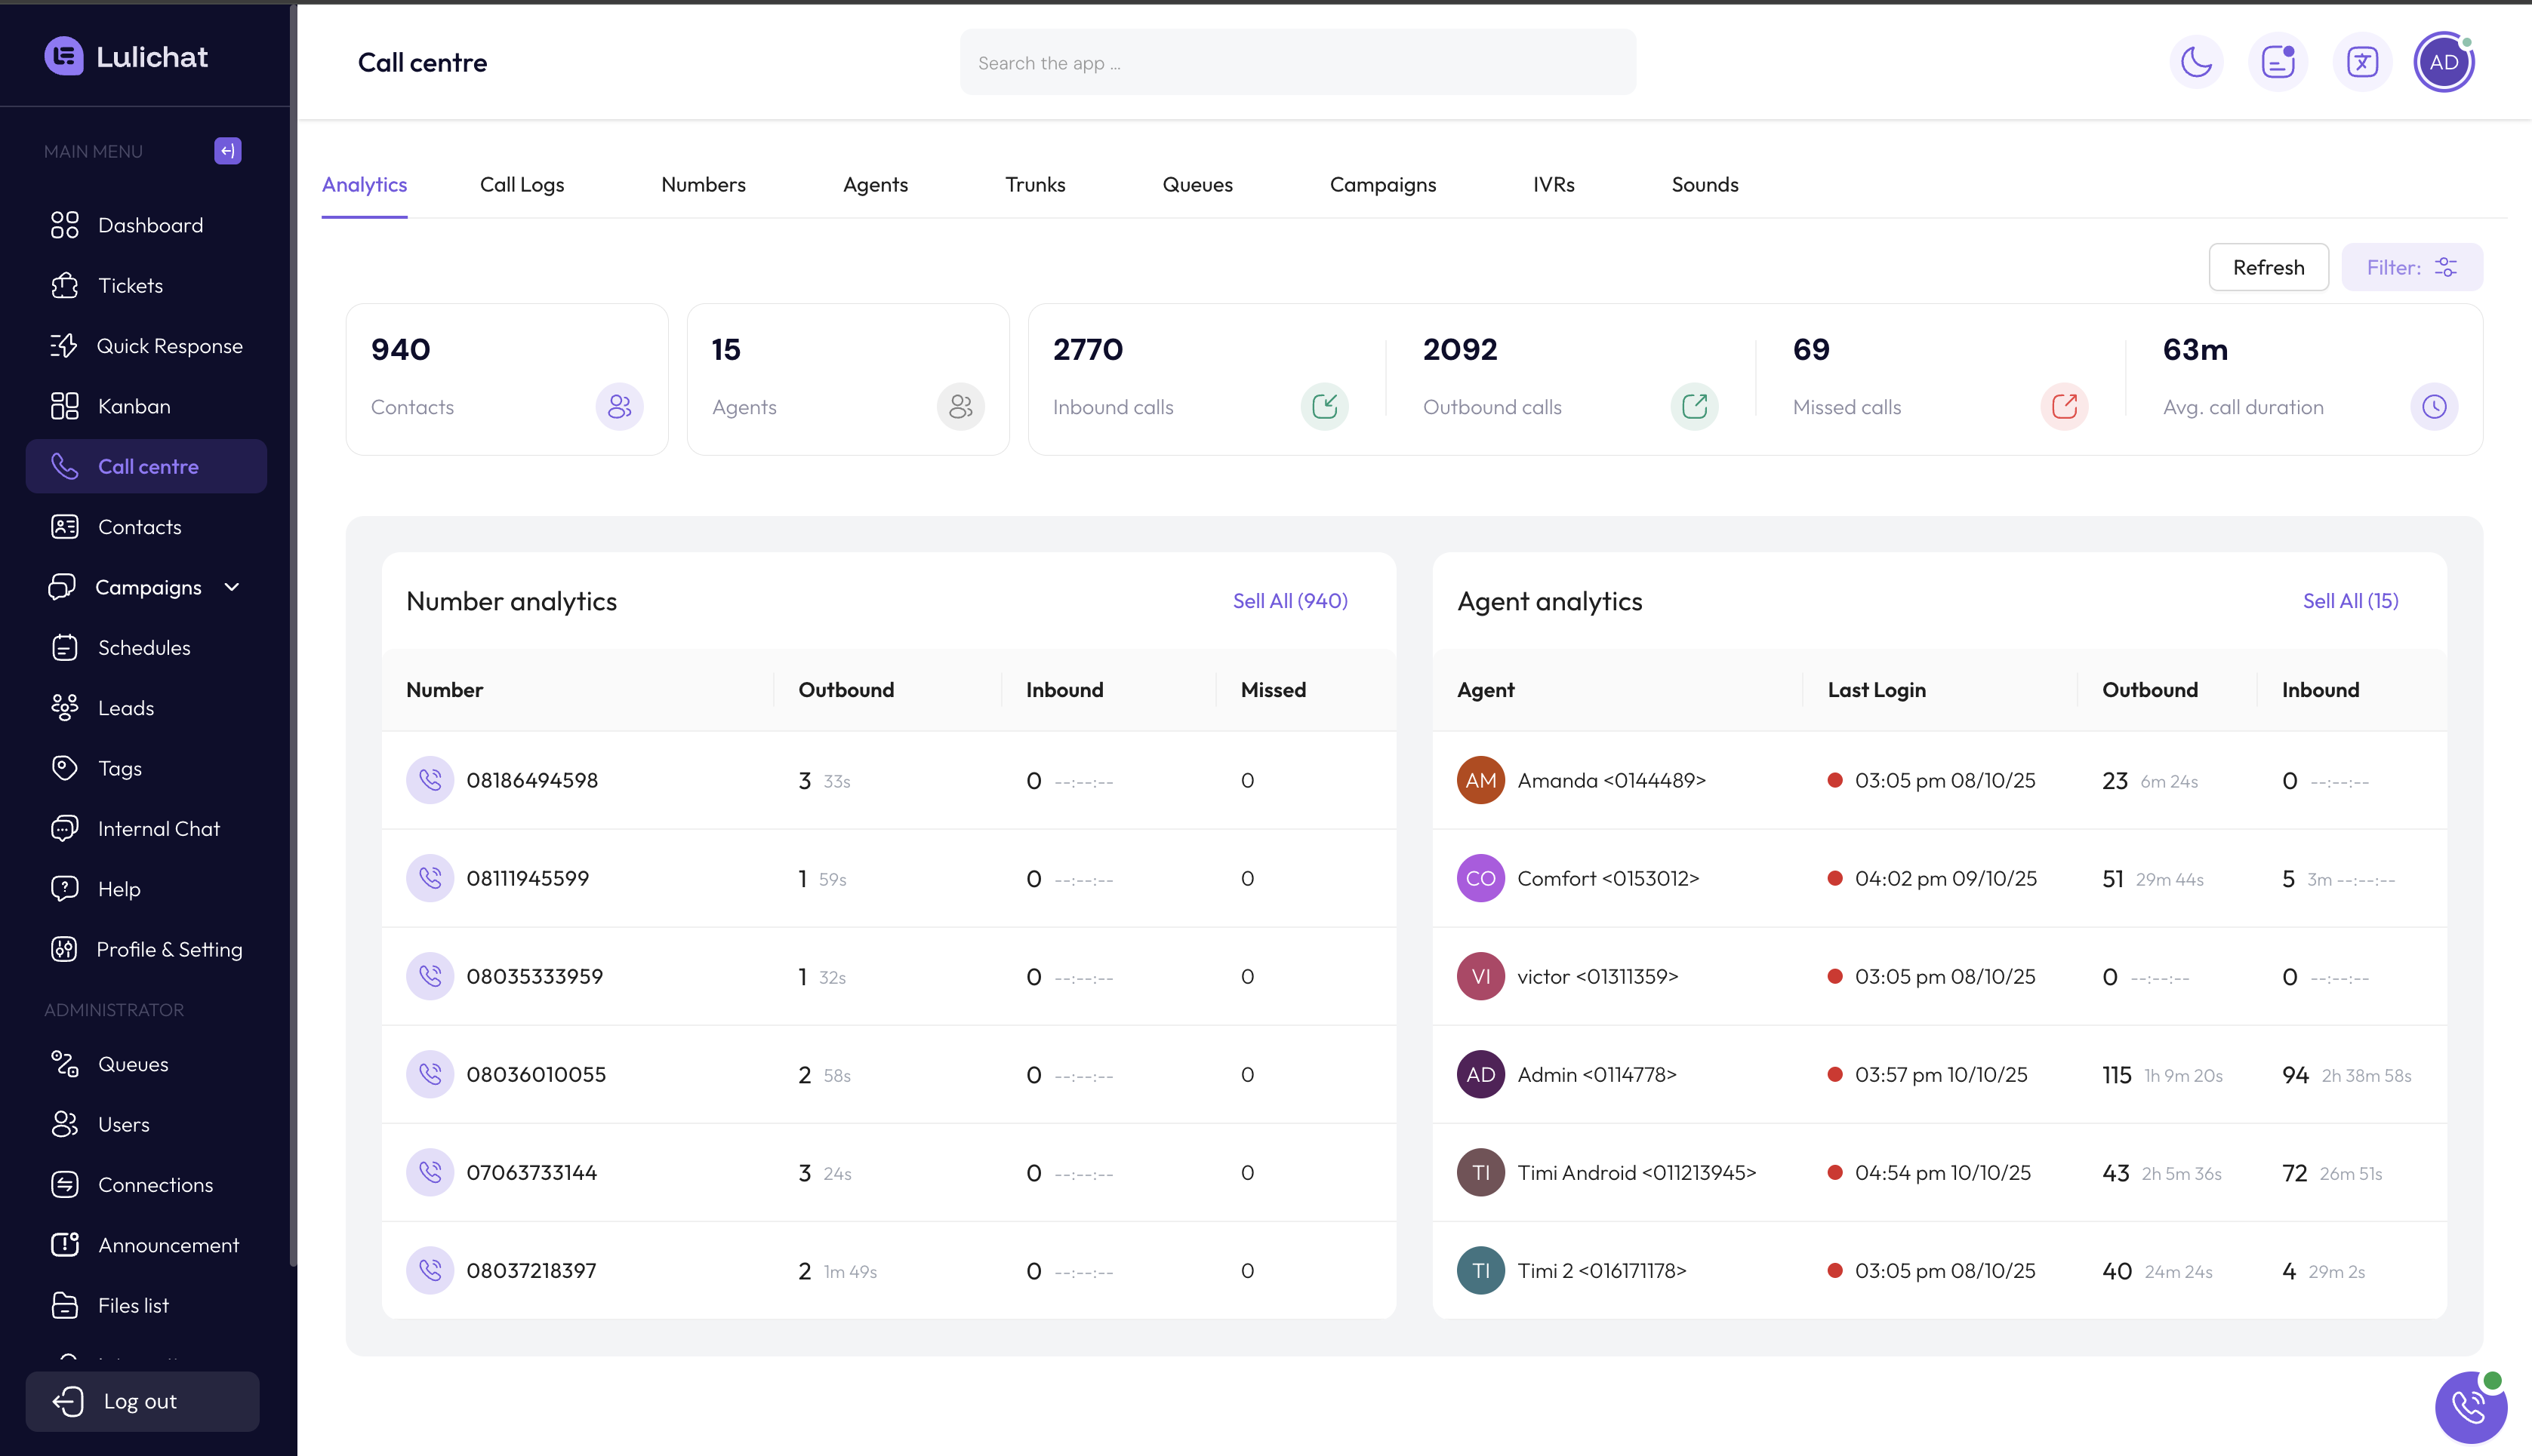Collapse the main menu sidebar

[x=227, y=151]
